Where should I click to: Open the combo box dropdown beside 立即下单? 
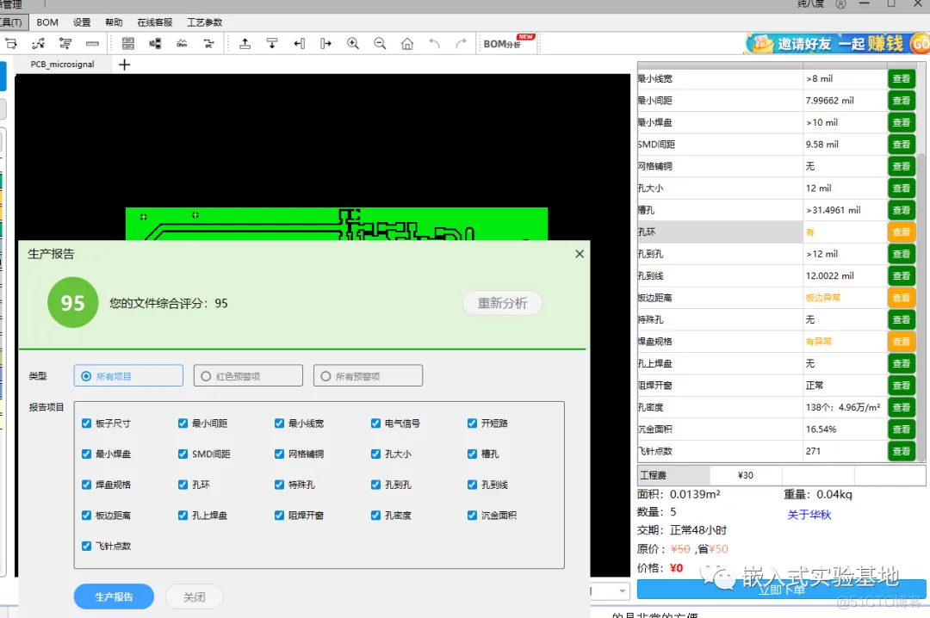pyautogui.click(x=622, y=590)
